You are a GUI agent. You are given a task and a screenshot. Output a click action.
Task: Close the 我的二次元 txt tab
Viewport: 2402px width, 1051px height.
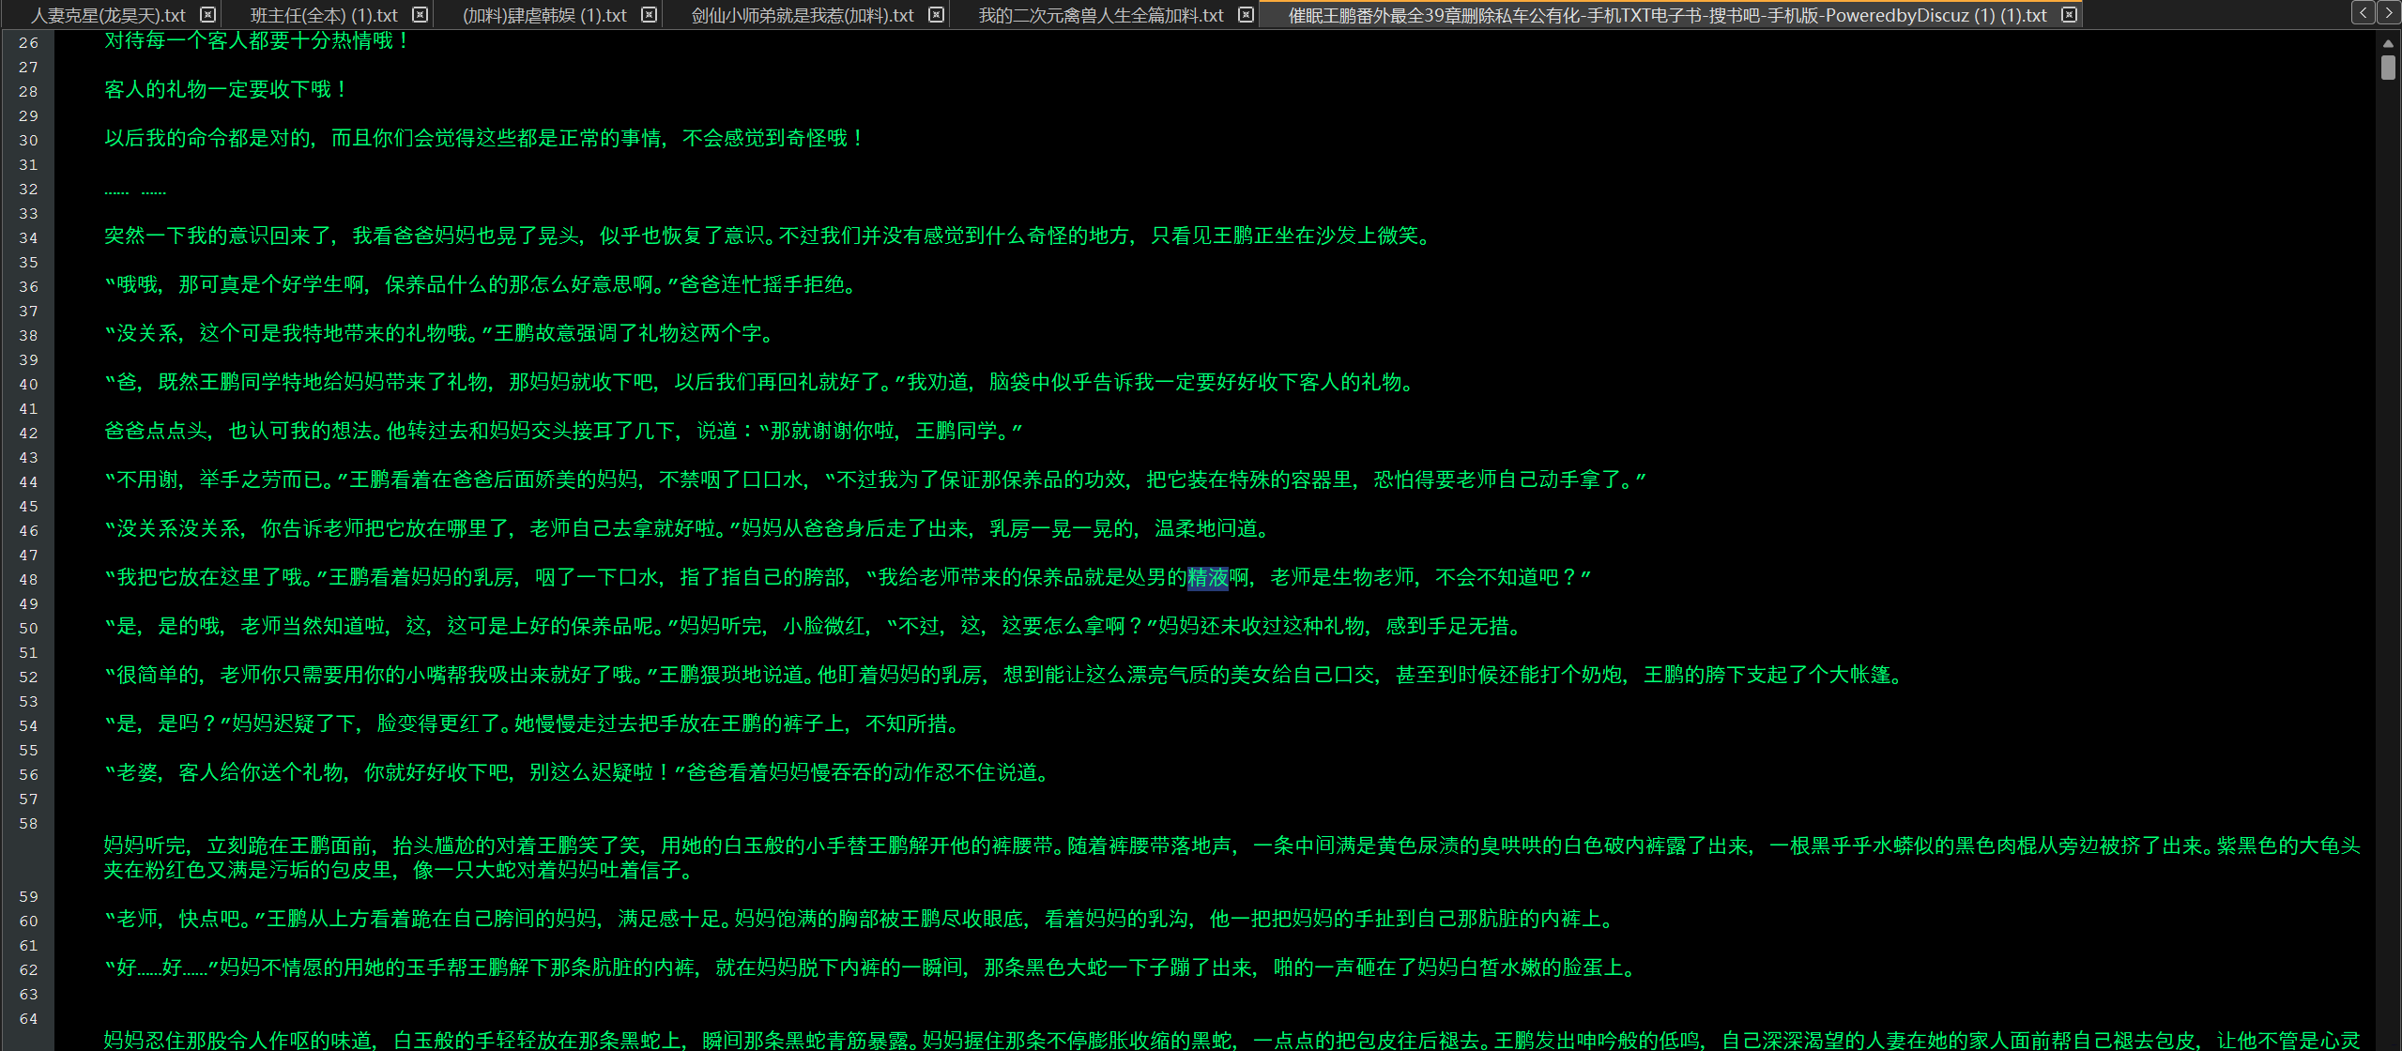click(x=1246, y=15)
